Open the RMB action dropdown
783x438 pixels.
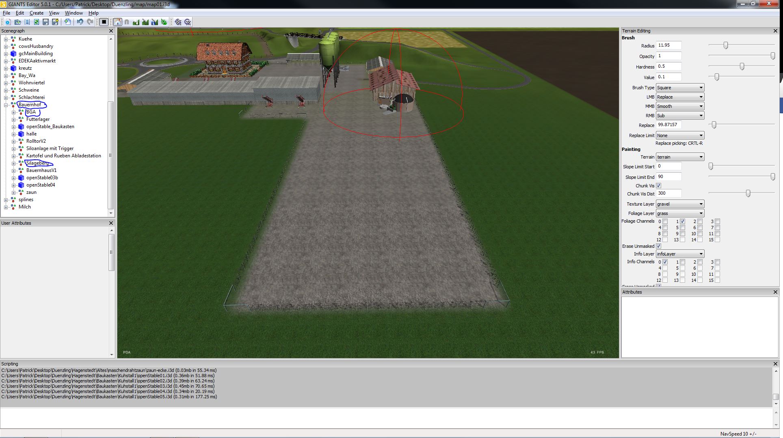pyautogui.click(x=680, y=116)
